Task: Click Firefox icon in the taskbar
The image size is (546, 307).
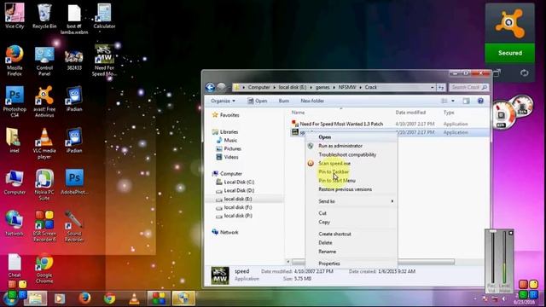Action: (84, 298)
